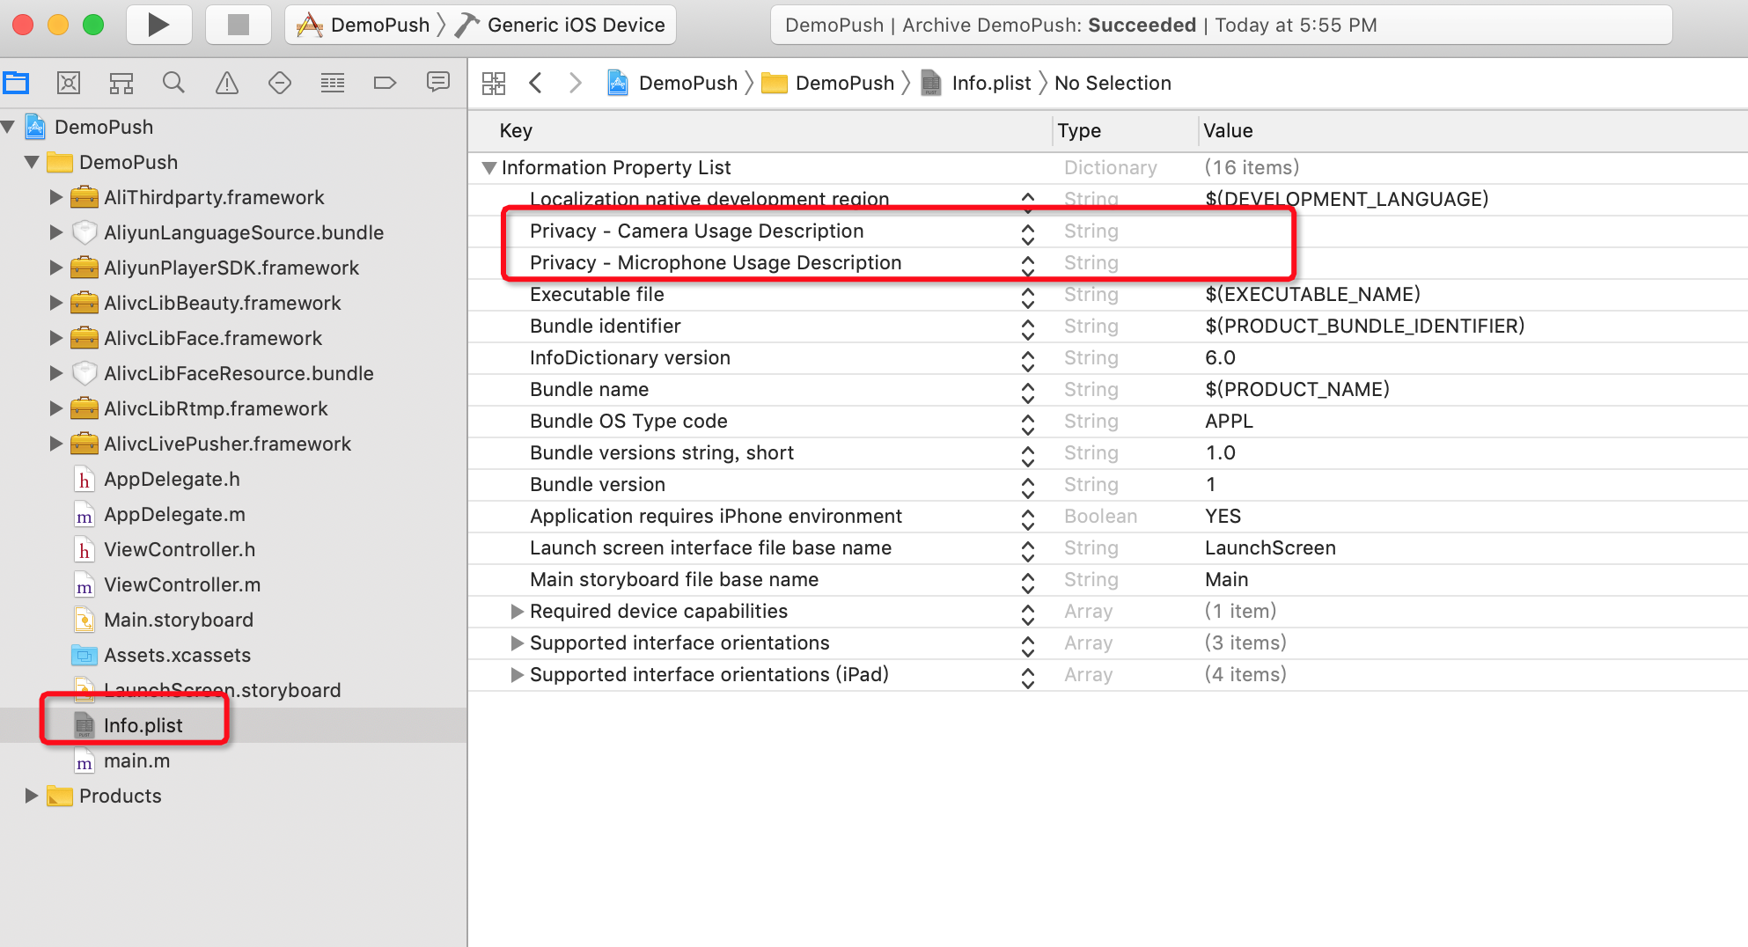The image size is (1748, 947).
Task: Expand Supported interface orientations (iPad) array
Action: 518,674
